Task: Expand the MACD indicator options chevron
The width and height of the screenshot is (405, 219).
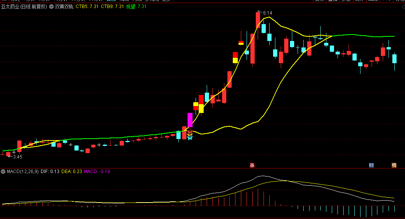Action: pyautogui.click(x=3, y=172)
